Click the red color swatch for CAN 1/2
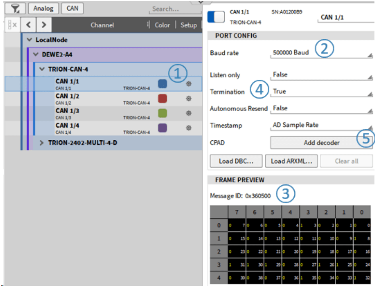 pos(162,99)
